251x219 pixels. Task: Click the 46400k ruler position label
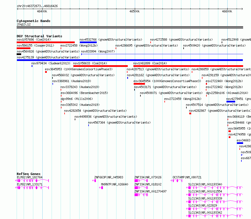[42, 11]
